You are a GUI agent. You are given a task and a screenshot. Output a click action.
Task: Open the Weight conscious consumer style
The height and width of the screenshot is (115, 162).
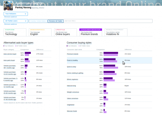[73, 92]
